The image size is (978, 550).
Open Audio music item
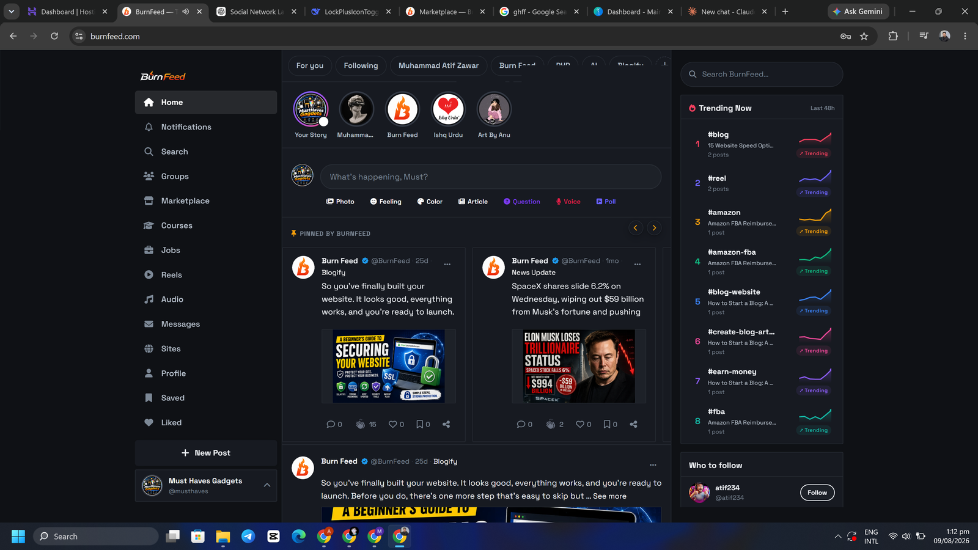205,299
